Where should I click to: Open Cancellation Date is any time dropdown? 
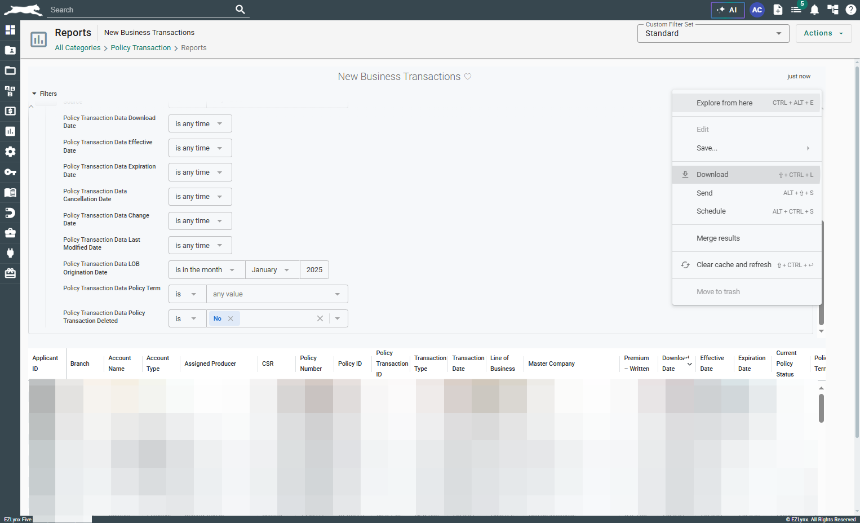200,196
